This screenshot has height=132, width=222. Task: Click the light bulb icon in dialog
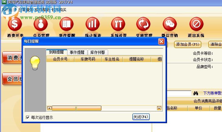[x=35, y=63]
